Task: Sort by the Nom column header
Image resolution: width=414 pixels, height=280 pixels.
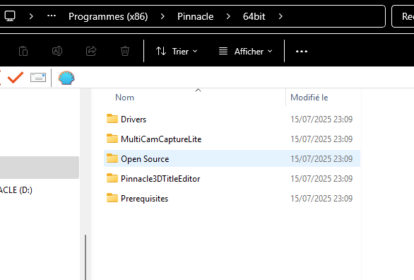Action: [124, 98]
